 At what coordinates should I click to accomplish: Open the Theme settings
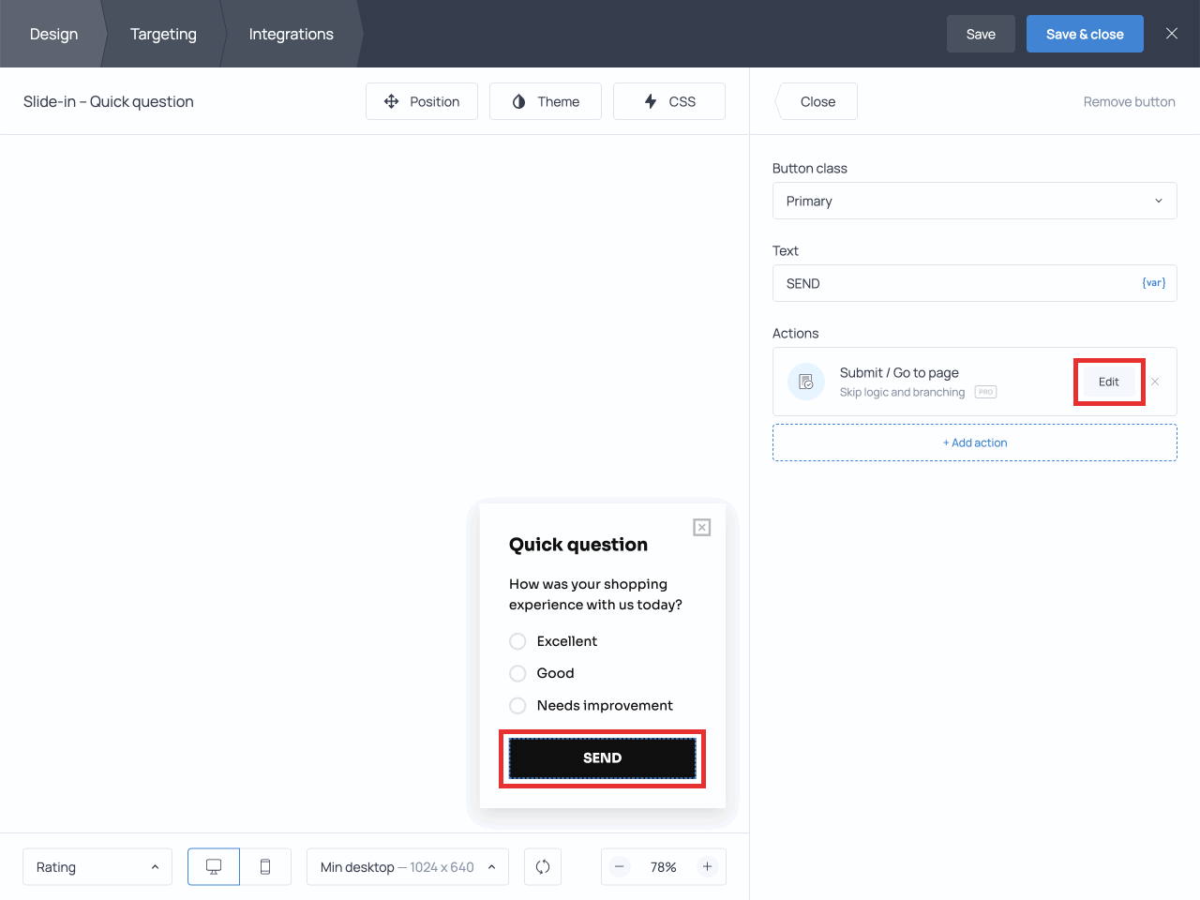(546, 101)
